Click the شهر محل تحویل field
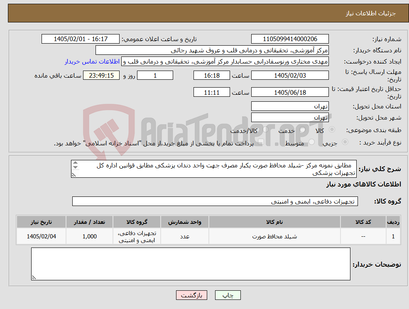Viewport: 409px width, 309px height. pyautogui.click(x=290, y=118)
